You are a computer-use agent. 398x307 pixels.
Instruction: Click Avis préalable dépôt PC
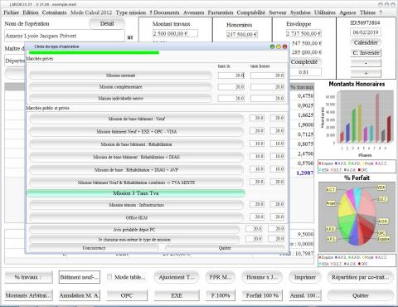(x=134, y=230)
